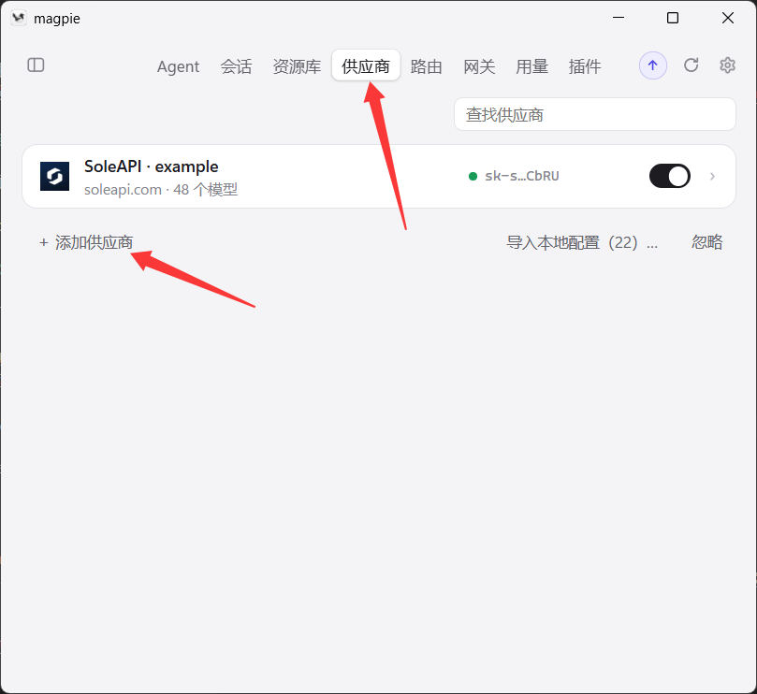Open the 资源库 tab
The height and width of the screenshot is (694, 757).
297,66
